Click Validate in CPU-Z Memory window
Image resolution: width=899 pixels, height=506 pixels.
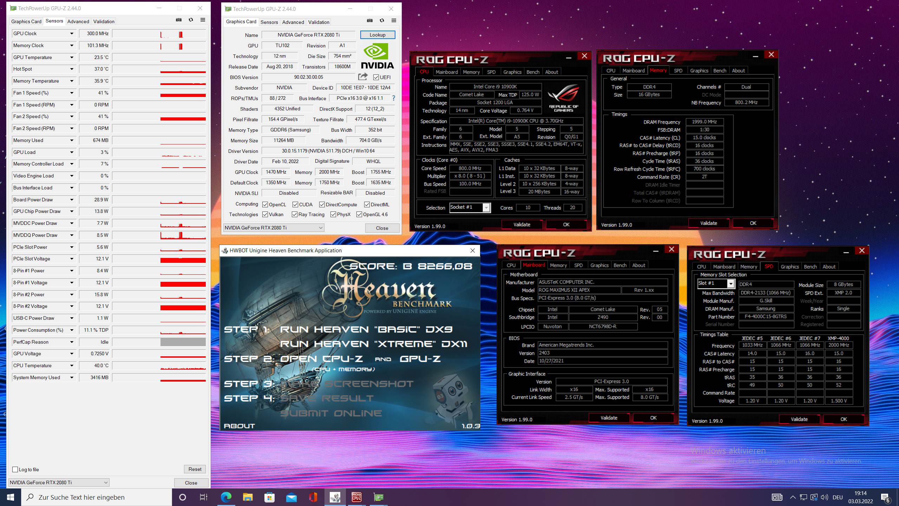pos(708,223)
